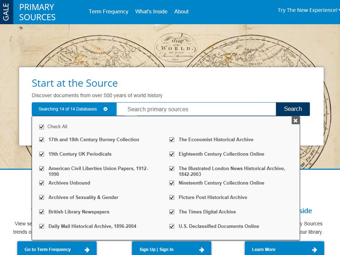Image resolution: width=340 pixels, height=255 pixels.
Task: Click arrow icon on Learn More button
Action: [x=314, y=250]
